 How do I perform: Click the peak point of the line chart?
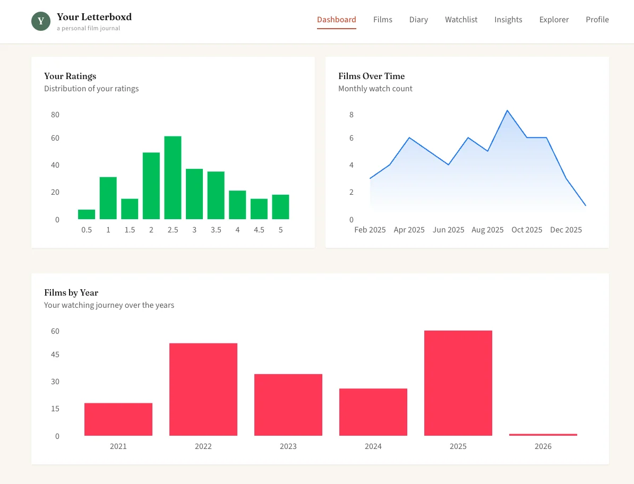507,110
